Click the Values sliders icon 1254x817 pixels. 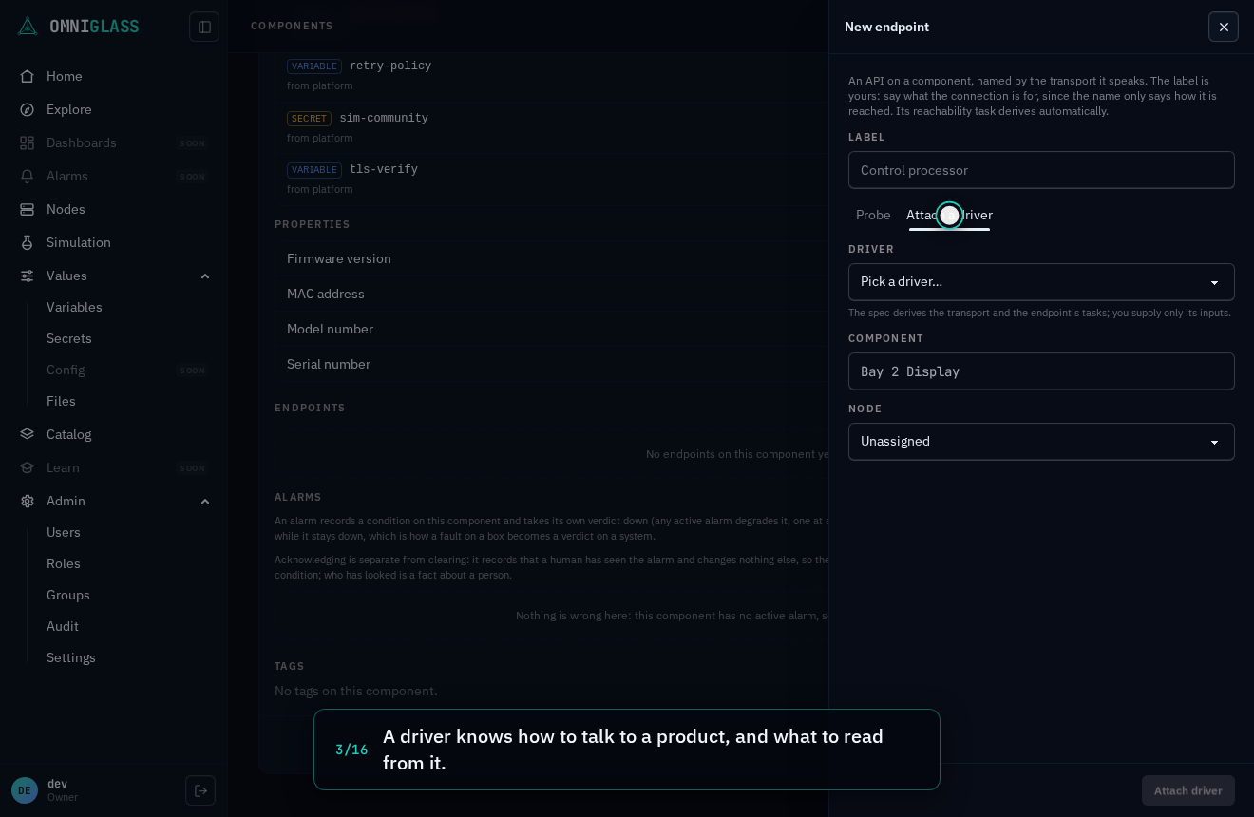tap(28, 275)
